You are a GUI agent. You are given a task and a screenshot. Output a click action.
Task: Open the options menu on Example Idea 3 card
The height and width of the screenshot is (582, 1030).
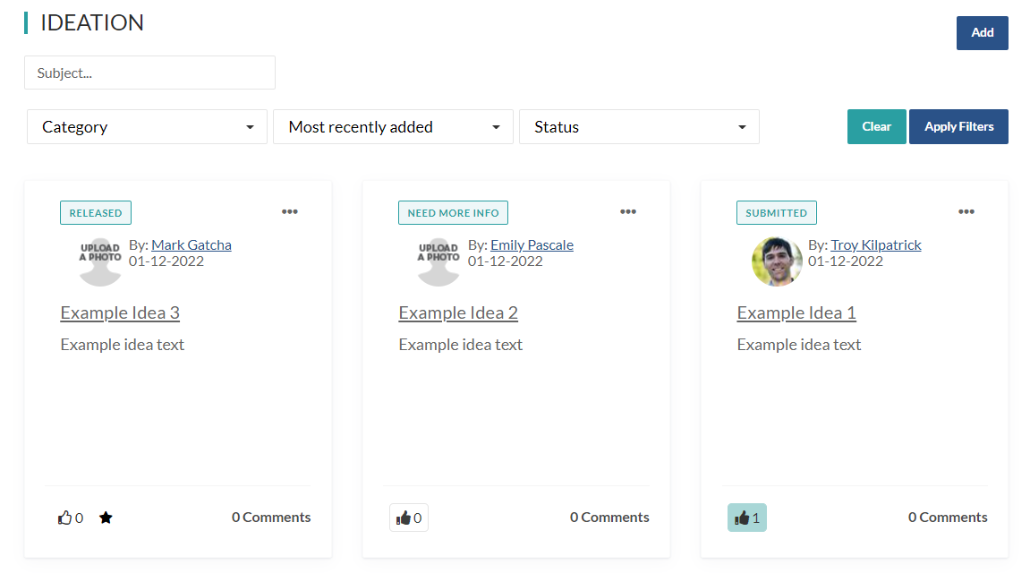click(289, 211)
